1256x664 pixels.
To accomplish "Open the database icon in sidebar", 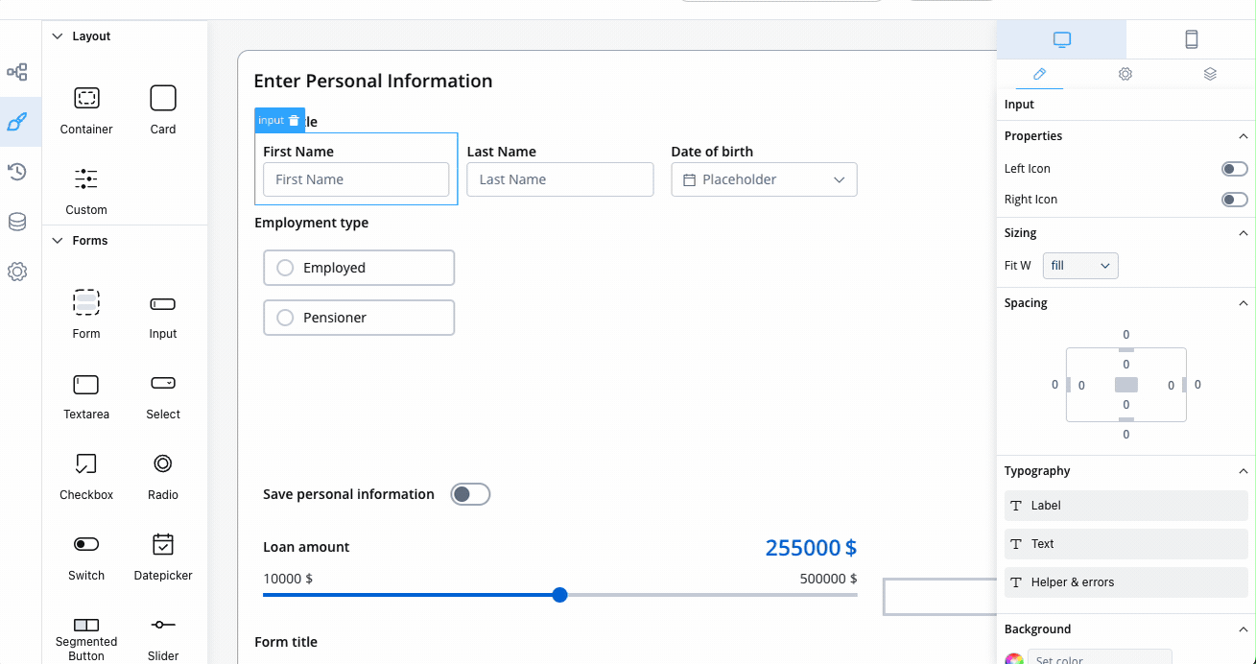I will click(17, 222).
